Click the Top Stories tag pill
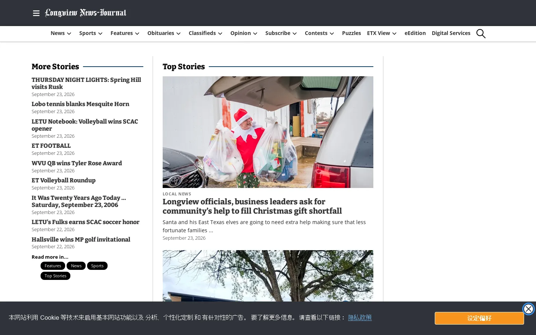536x335 pixels. point(55,276)
